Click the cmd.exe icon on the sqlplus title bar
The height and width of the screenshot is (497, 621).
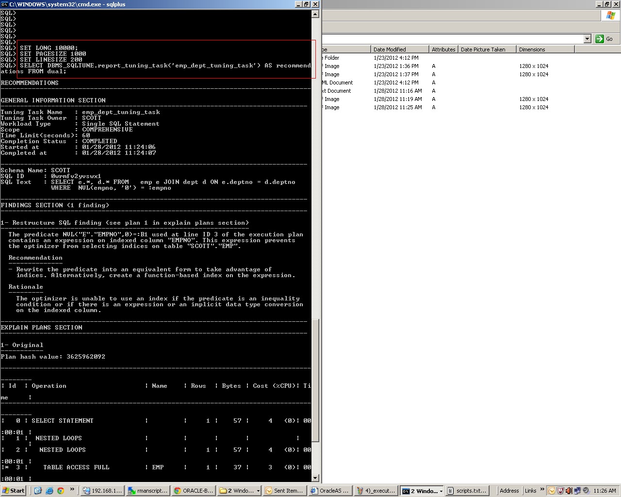pyautogui.click(x=5, y=4)
